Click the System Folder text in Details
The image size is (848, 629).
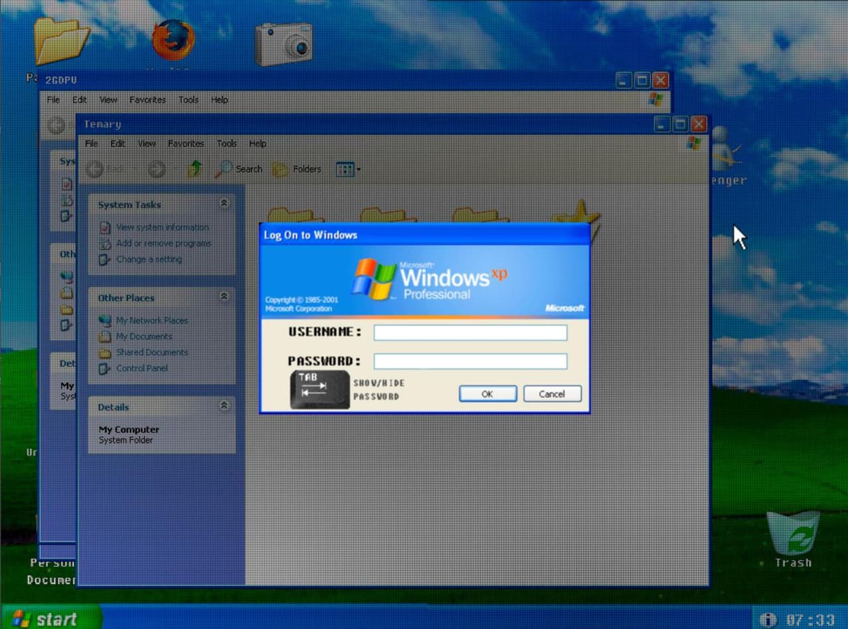[x=126, y=440]
